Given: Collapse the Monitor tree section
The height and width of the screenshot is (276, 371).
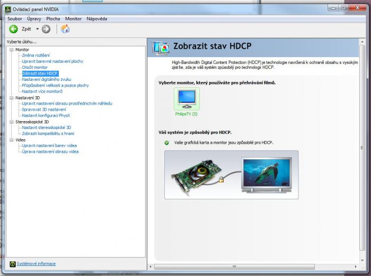Looking at the screenshot, I should [11, 49].
